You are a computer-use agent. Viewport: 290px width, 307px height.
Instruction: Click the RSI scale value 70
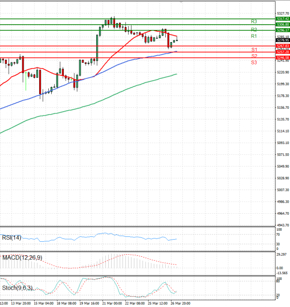coord(278,234)
